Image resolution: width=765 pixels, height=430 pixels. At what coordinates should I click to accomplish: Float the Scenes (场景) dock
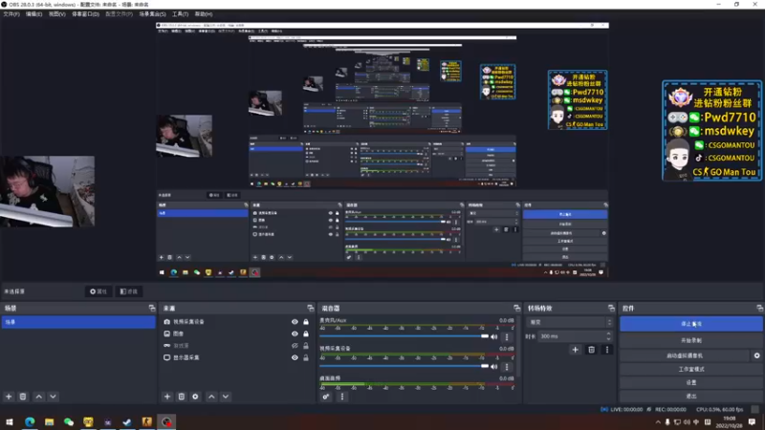tap(152, 308)
